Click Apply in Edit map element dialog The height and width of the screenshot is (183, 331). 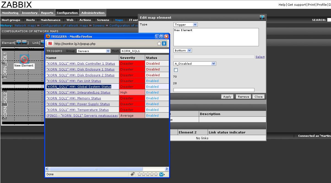point(227,97)
